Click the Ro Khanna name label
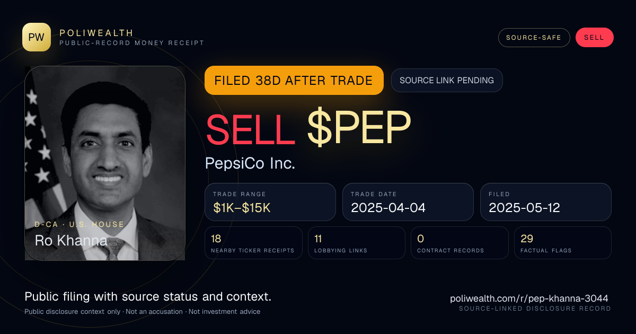The height and width of the screenshot is (334, 636). pos(71,241)
